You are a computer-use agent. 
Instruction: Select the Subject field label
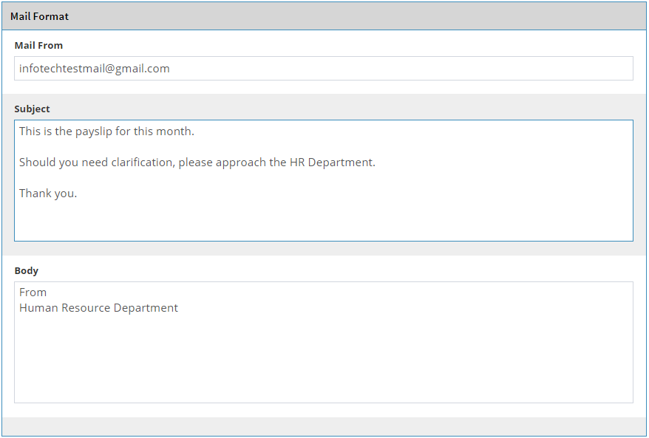[x=32, y=109]
